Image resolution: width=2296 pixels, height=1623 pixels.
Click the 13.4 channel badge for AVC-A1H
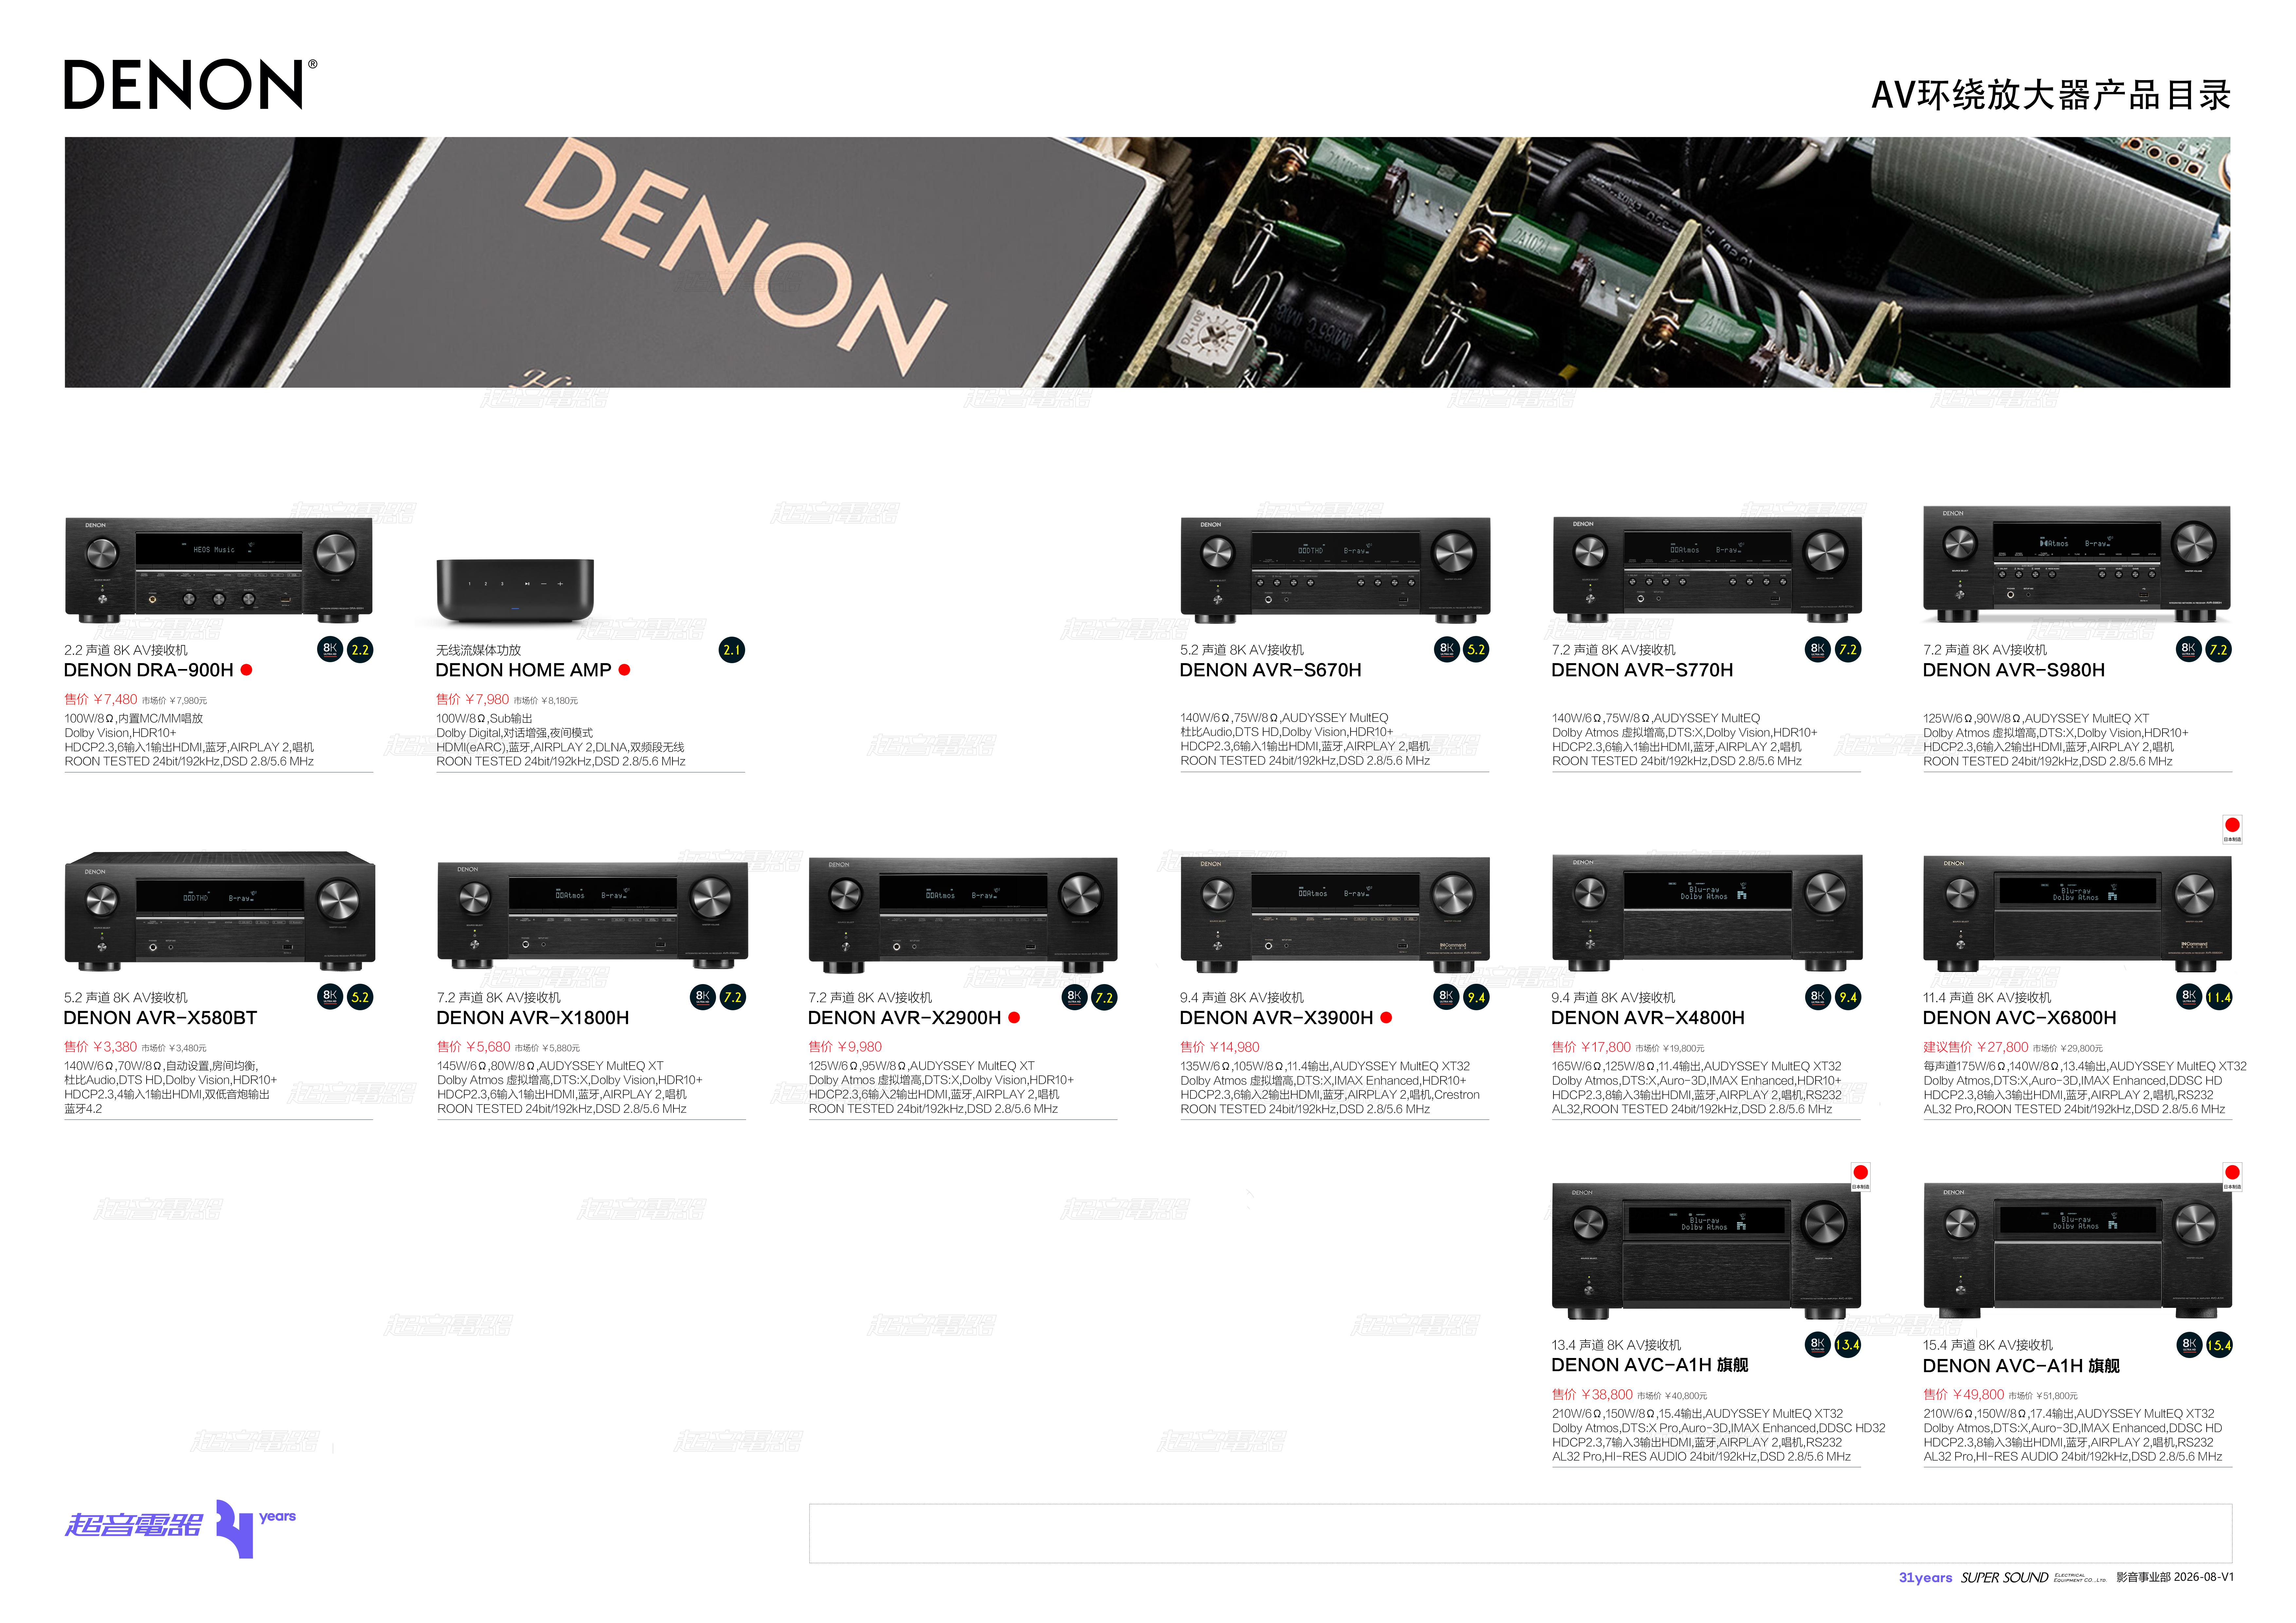tap(1848, 1345)
